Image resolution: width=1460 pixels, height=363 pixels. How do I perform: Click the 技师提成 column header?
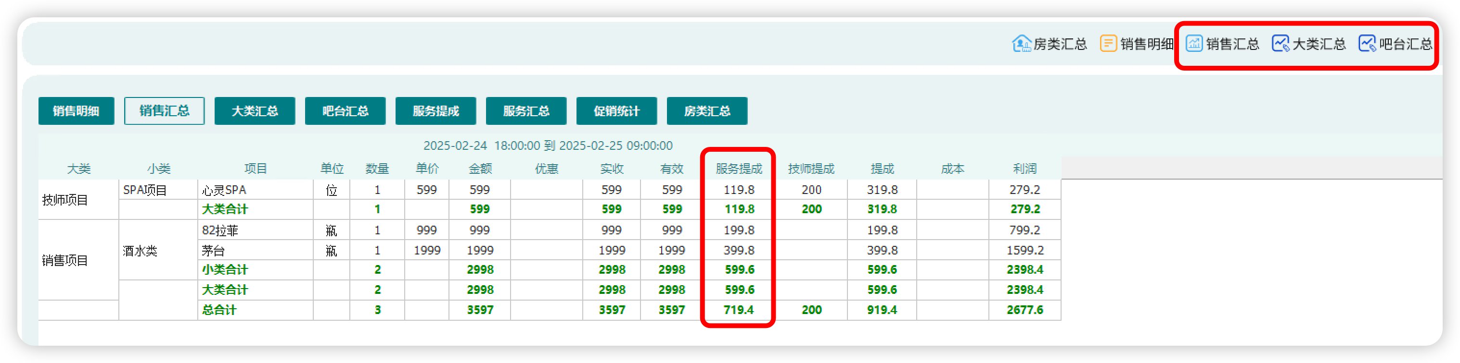pyautogui.click(x=811, y=169)
